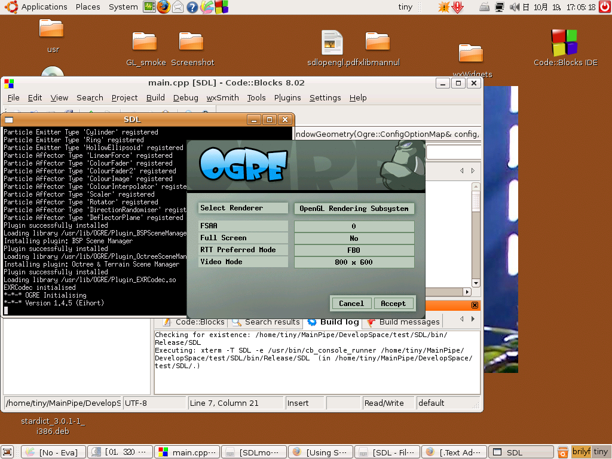Open the File menu in Code::Blocks
This screenshot has height=459, width=612.
(x=13, y=98)
